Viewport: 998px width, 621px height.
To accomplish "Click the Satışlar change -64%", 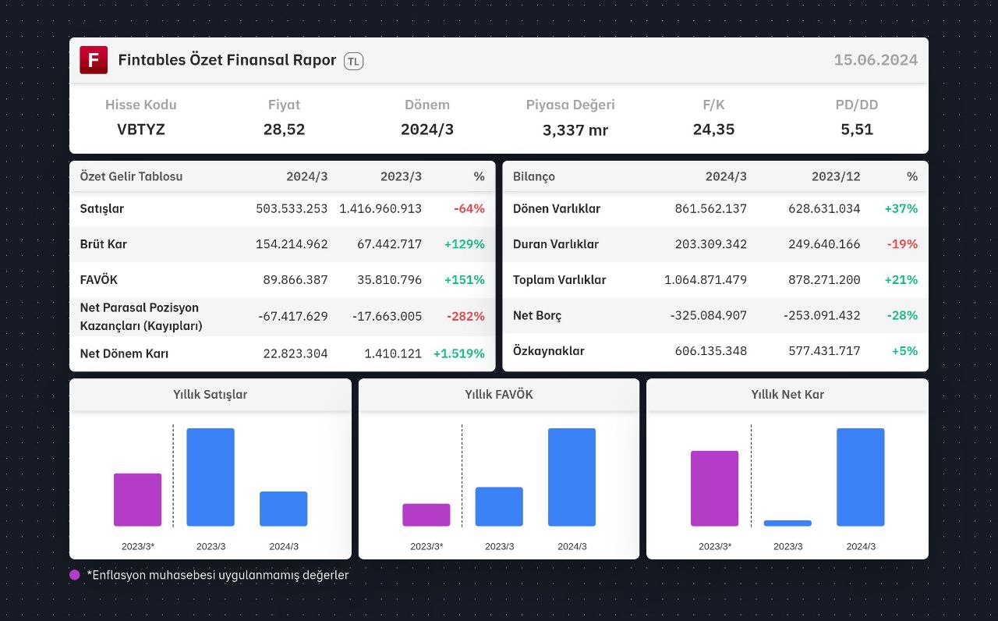I will click(469, 209).
